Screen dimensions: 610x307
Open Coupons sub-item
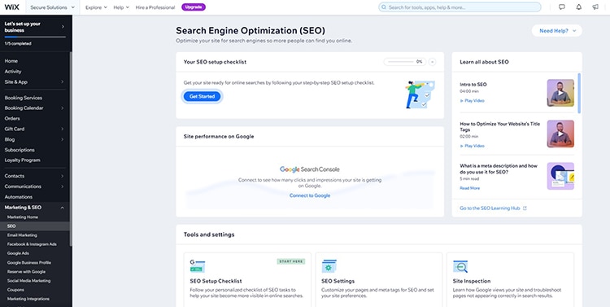(x=15, y=290)
